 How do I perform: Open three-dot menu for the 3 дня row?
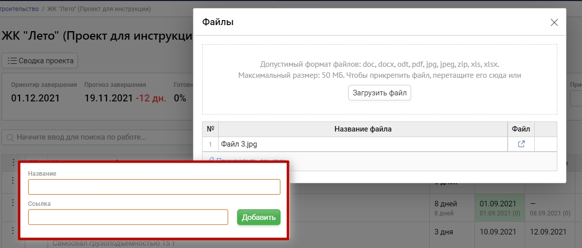click(13, 232)
